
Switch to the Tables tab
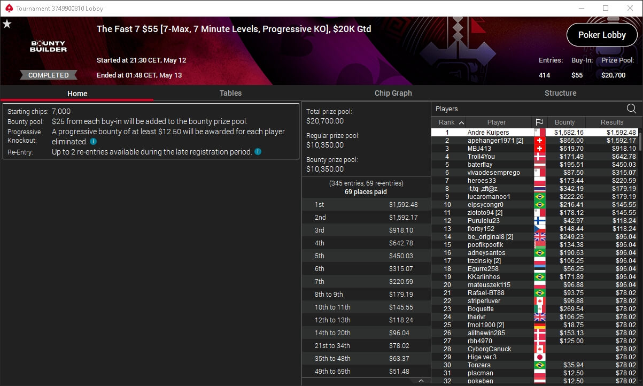[x=230, y=93]
